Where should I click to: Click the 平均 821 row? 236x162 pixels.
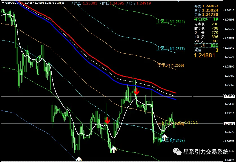point(206,45)
